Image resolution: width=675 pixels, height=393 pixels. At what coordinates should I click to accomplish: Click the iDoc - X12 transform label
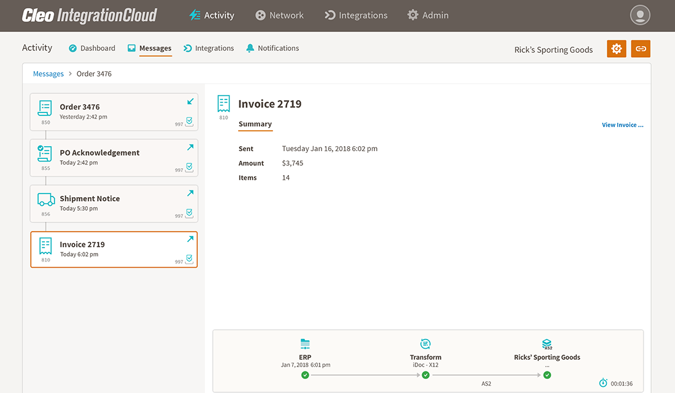point(426,365)
